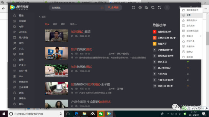Image resolution: width=209 pixels, height=117 pixels.
Task: Select the 演唱会 microphone icon
Action: [14, 98]
